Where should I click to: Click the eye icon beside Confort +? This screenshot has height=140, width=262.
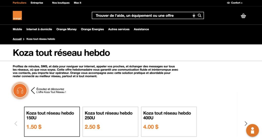[228, 3]
